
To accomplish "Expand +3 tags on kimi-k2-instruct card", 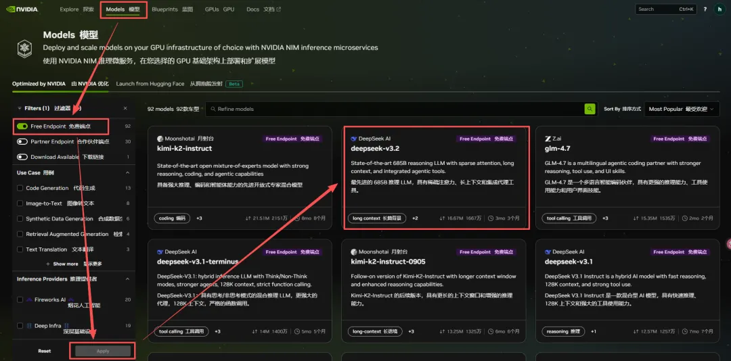I will [x=199, y=218].
